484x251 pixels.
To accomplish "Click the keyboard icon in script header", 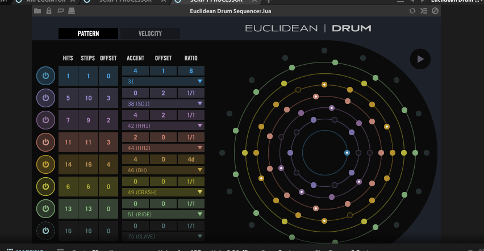I will coord(72,11).
